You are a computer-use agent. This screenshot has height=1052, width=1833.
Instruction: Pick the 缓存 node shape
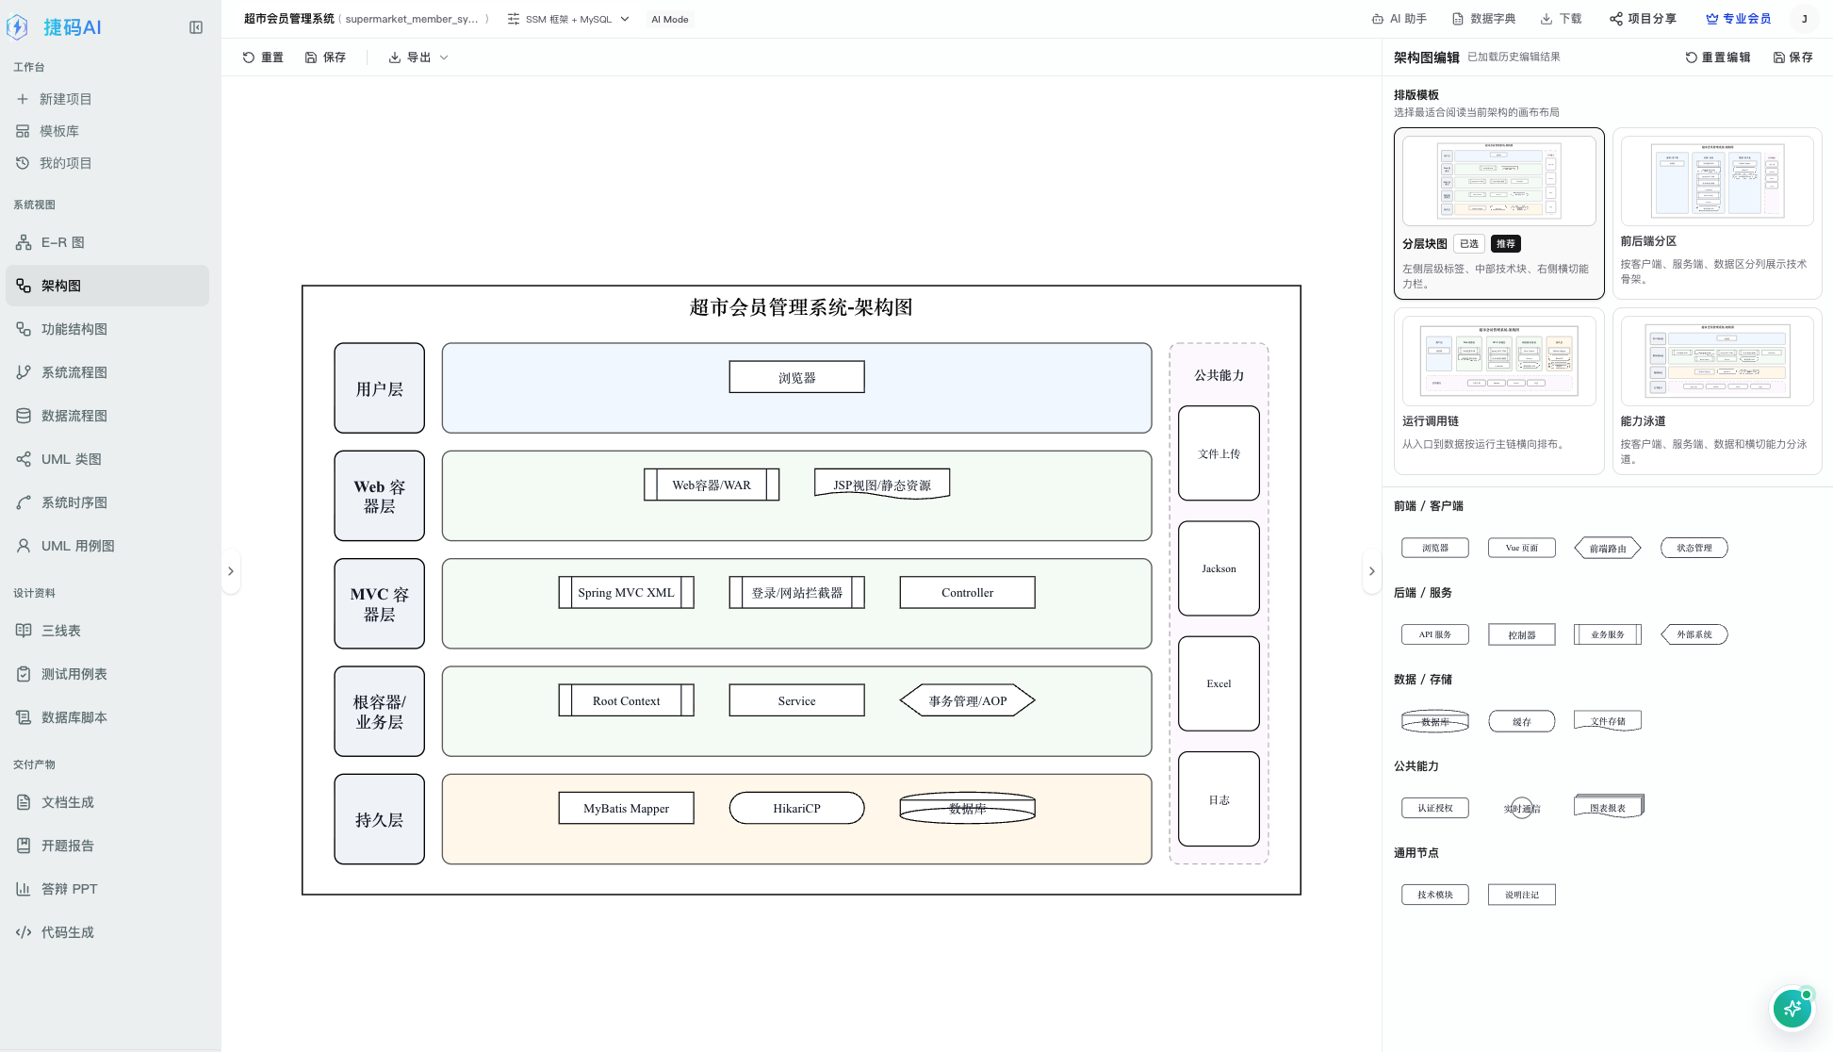tap(1522, 721)
